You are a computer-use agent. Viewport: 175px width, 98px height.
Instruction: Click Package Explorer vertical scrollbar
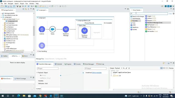[34, 31]
